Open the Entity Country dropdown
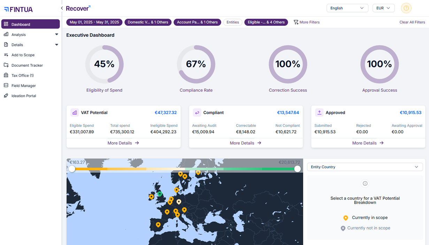Screen dimensions: 429x245 coord(365,167)
